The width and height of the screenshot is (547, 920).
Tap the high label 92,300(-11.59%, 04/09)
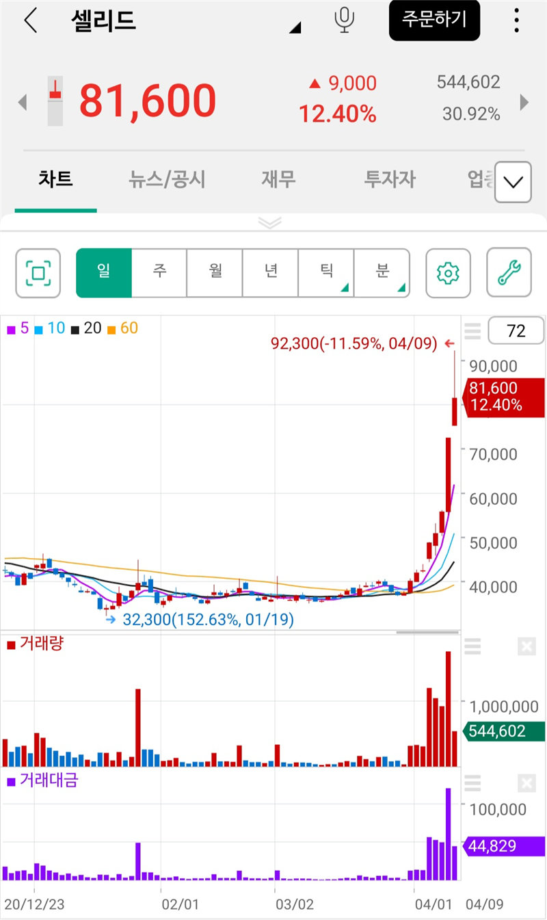click(354, 343)
